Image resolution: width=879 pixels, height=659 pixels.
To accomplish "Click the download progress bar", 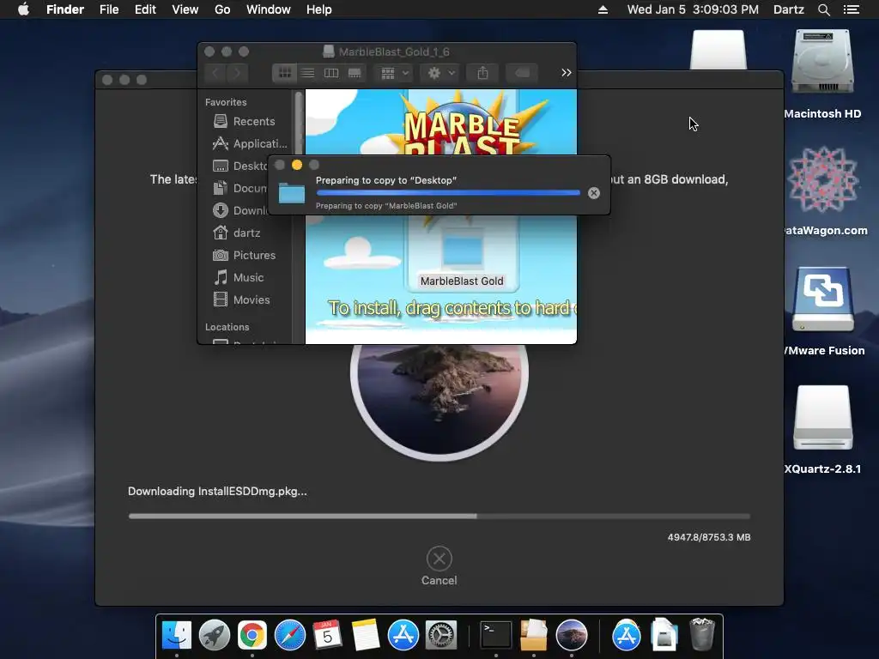I will coord(439,516).
